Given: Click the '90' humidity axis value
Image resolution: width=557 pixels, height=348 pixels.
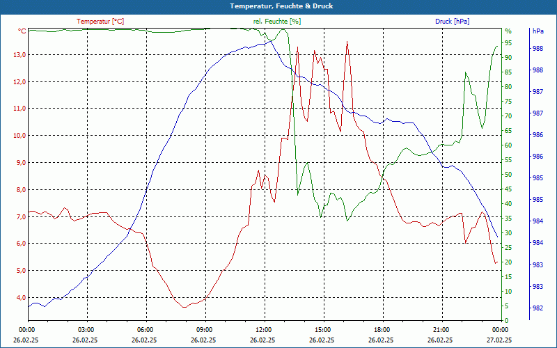Looking at the screenshot, I should tap(508, 58).
